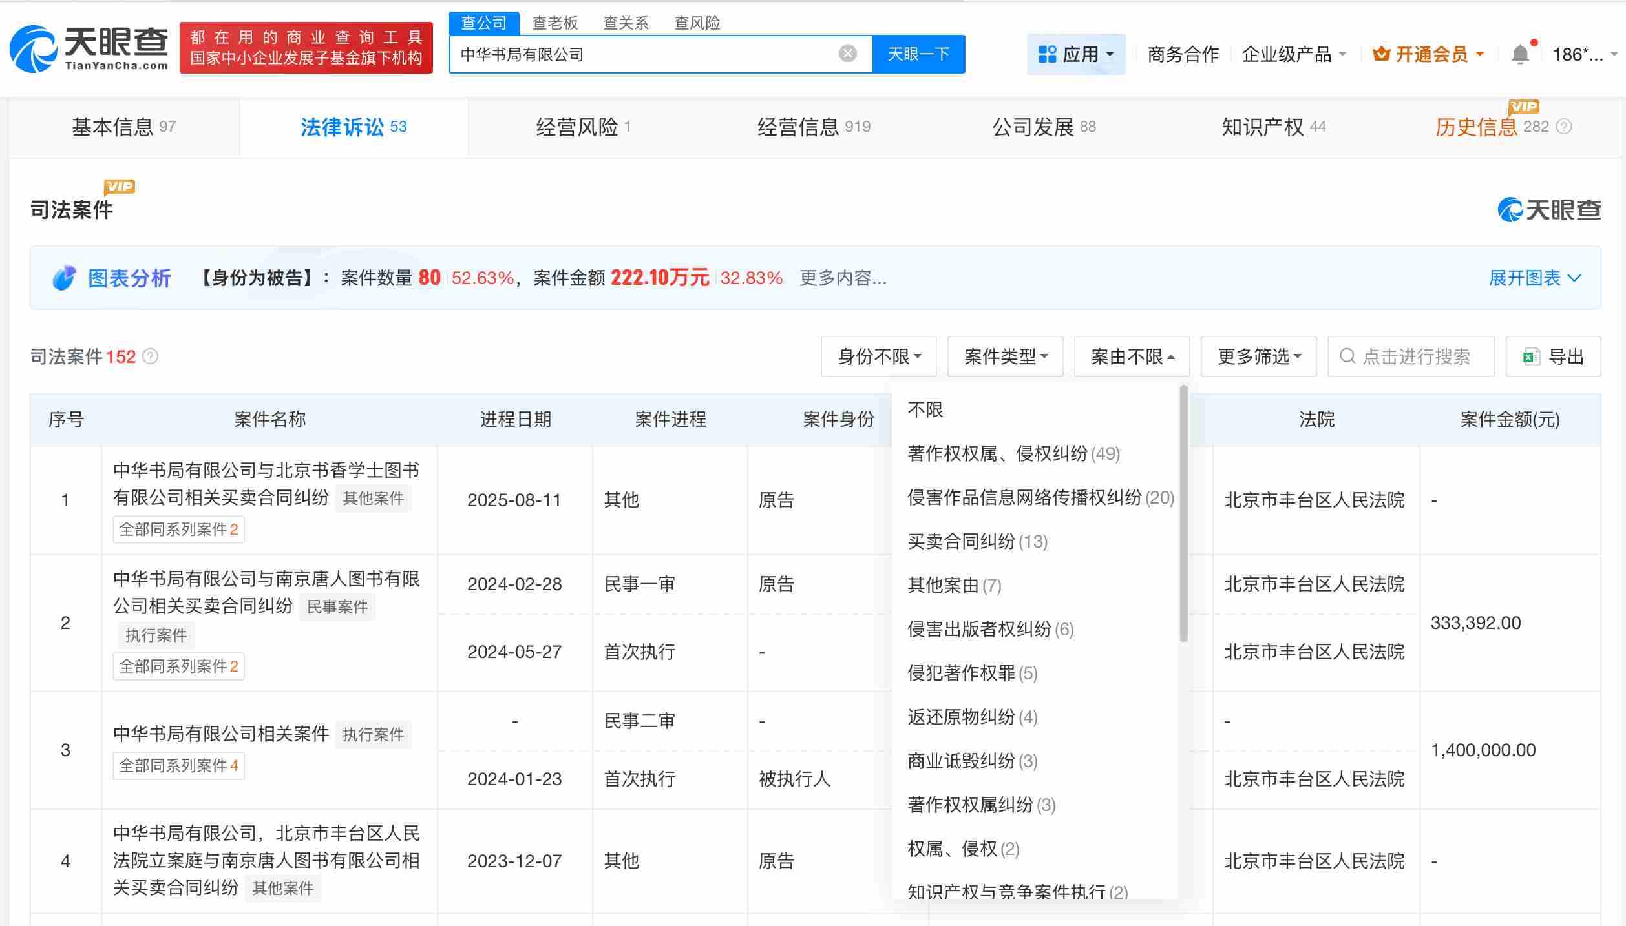Click the 天眼一下 search button
This screenshot has height=926, width=1626.
[918, 54]
